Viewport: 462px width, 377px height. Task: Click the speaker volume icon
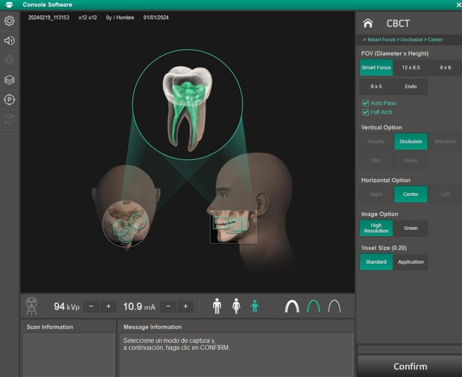[9, 41]
